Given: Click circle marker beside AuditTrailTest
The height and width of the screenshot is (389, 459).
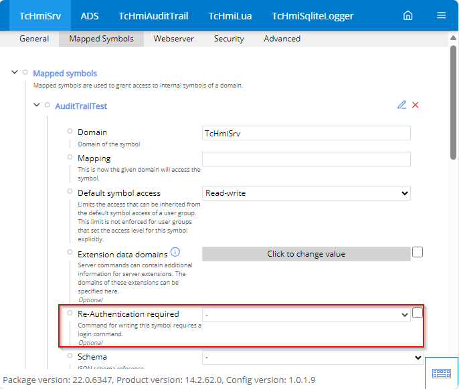Looking at the screenshot, I should point(47,105).
